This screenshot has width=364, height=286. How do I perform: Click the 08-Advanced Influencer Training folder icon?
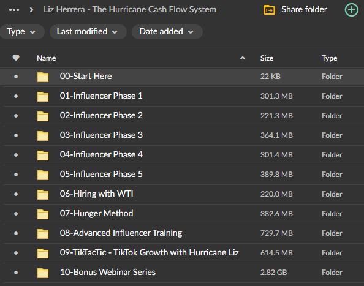43,233
